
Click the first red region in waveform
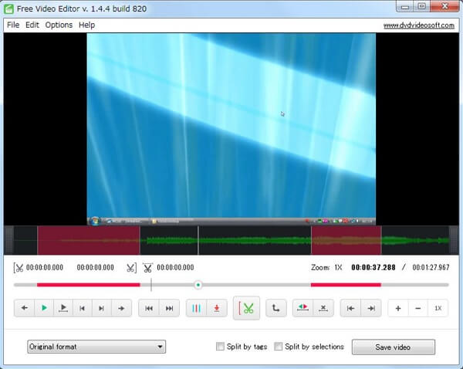point(89,240)
